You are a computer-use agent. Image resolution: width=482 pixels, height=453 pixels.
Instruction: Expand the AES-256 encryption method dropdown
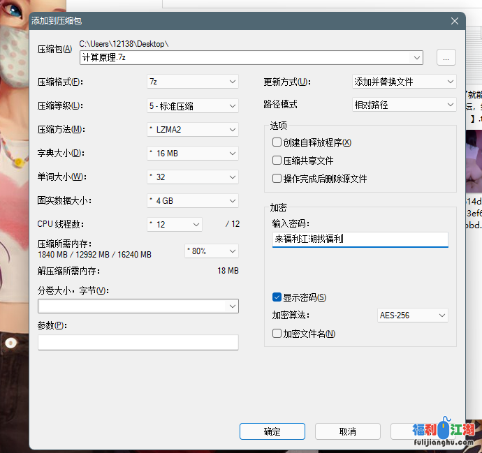tap(412, 315)
